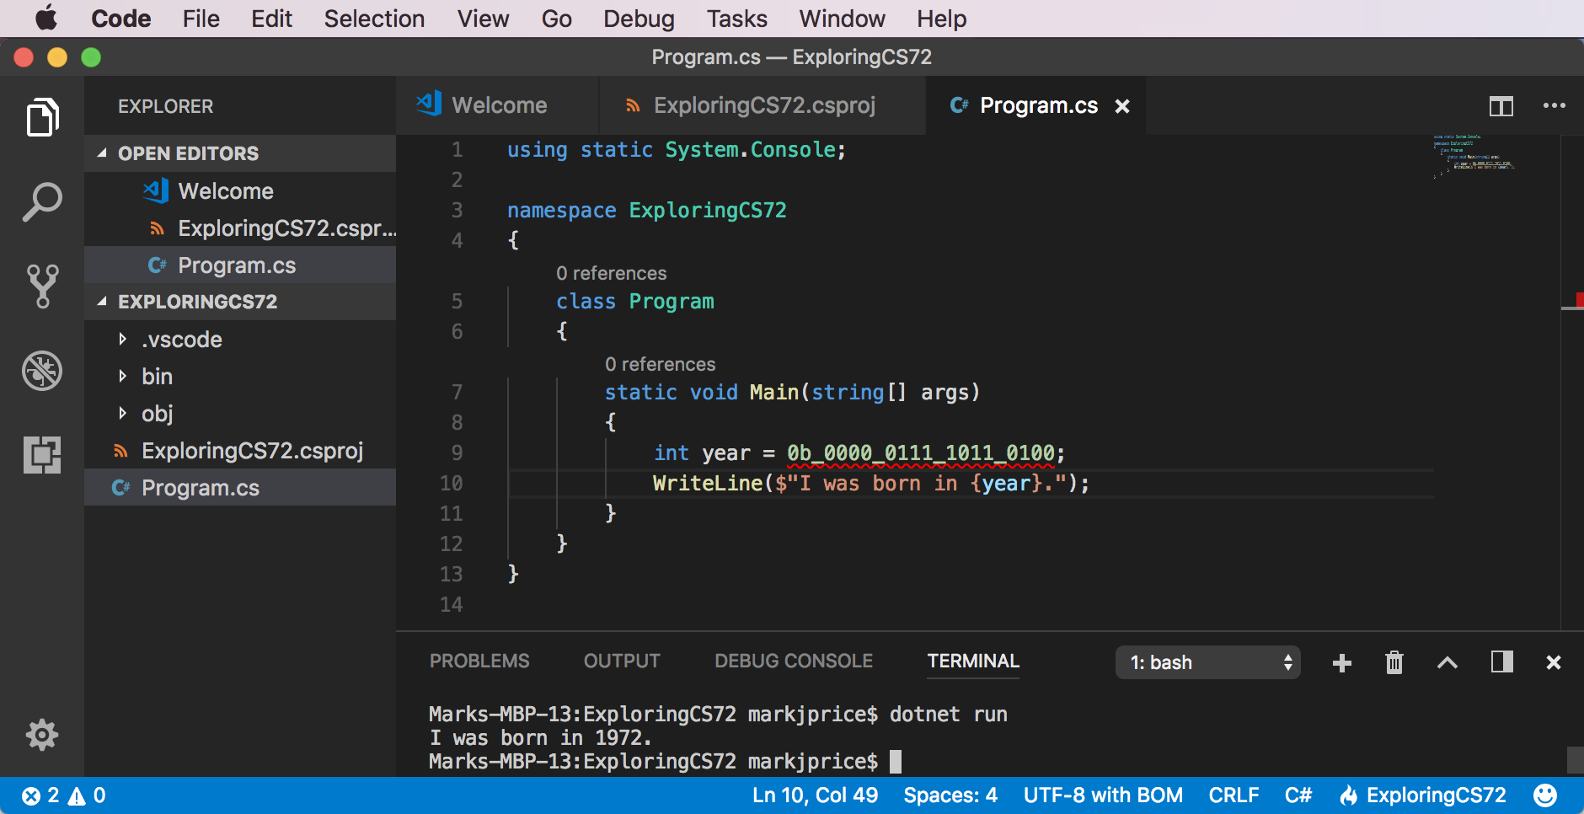Image resolution: width=1584 pixels, height=814 pixels.
Task: Click the C# icon on Program.cs tab
Action: coord(960,104)
